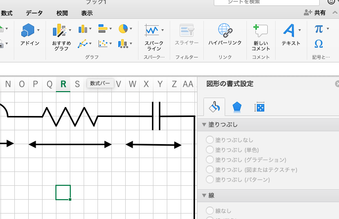Select the double arrow under the resistor
The width and height of the screenshot is (339, 219).
[70, 144]
